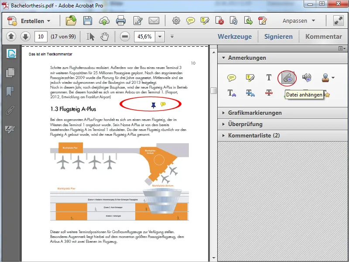Select the stamp tool icon
The width and height of the screenshot is (349, 262).
point(325,78)
